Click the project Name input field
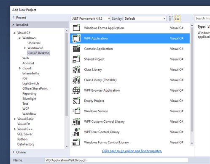210x164 pixels. pos(116,160)
